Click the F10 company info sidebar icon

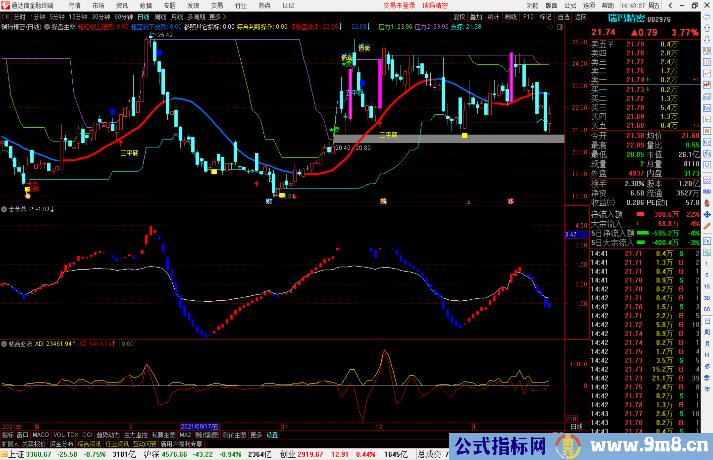tap(707, 108)
